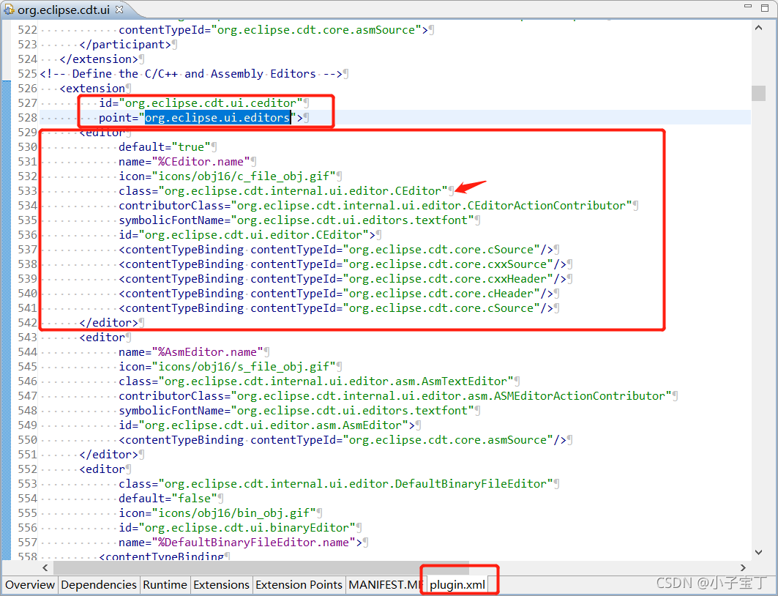Click contributorClass ASMEditorActionContributor line
The image size is (778, 596).
coord(395,396)
